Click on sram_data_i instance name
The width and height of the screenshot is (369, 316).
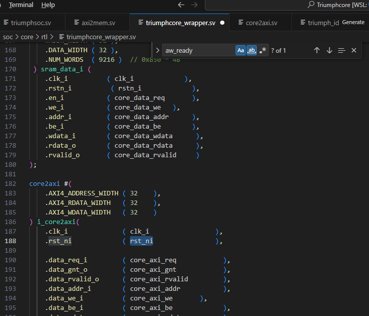(62, 69)
